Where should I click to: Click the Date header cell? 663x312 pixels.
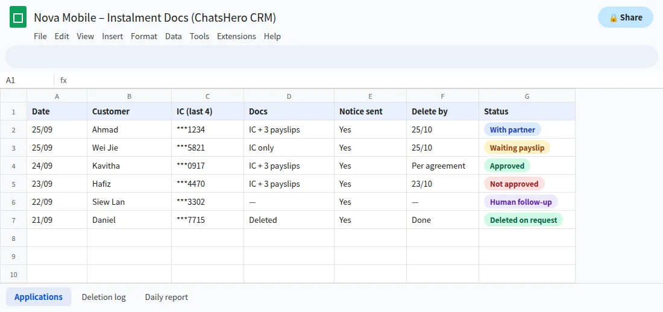57,111
